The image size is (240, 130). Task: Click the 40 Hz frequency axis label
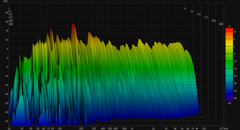coord(31,128)
